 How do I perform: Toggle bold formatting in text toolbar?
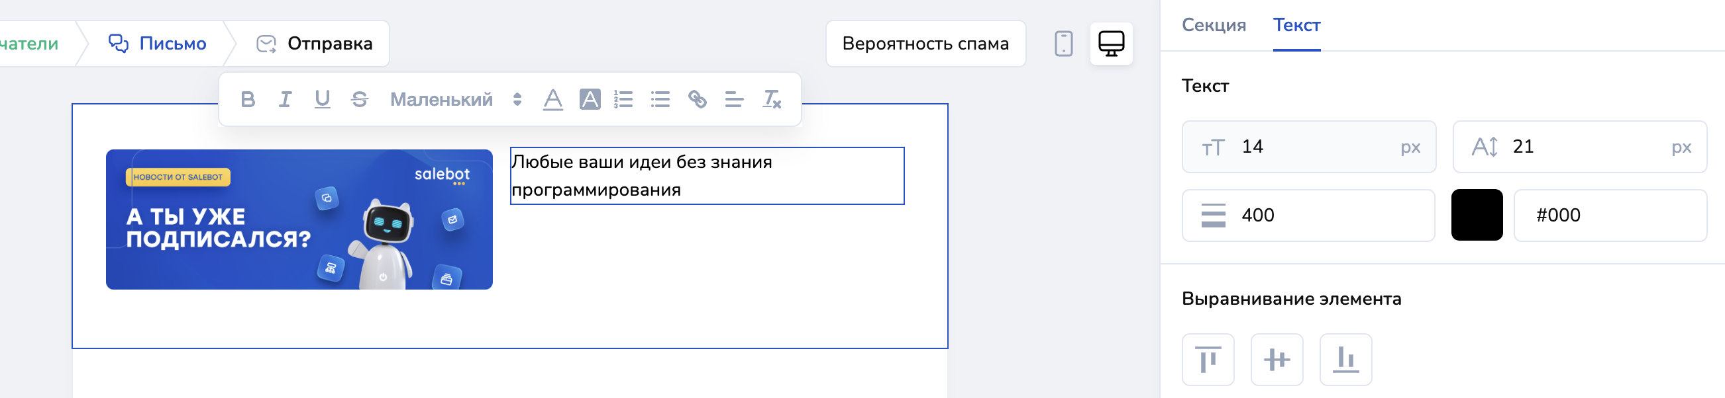(248, 99)
